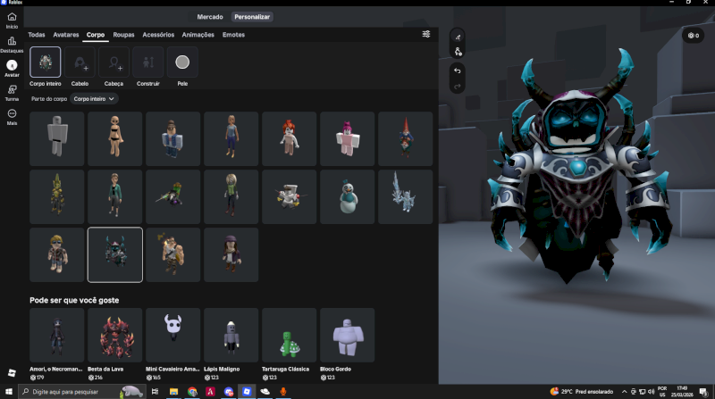
Task: Open Tartaruga Clássica recommended item
Action: (x=289, y=336)
